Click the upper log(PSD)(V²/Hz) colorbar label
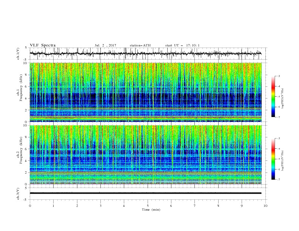This screenshot has width=299, height=231. 283,99
